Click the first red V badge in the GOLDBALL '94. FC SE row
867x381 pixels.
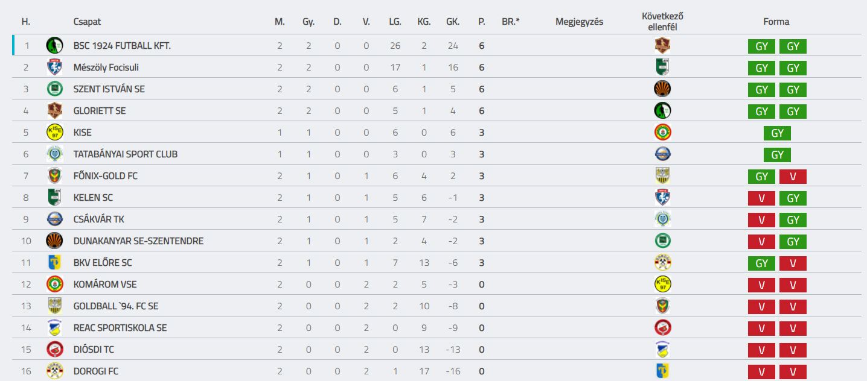point(761,307)
